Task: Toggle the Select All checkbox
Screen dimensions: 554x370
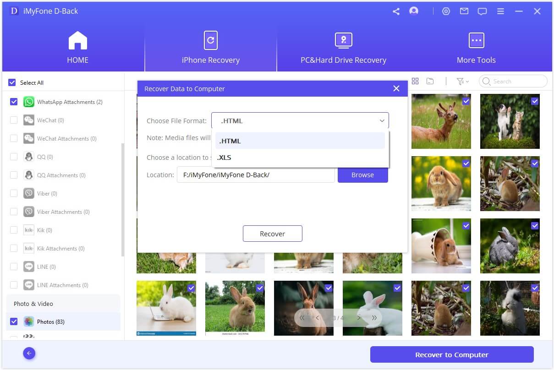Action: point(12,83)
